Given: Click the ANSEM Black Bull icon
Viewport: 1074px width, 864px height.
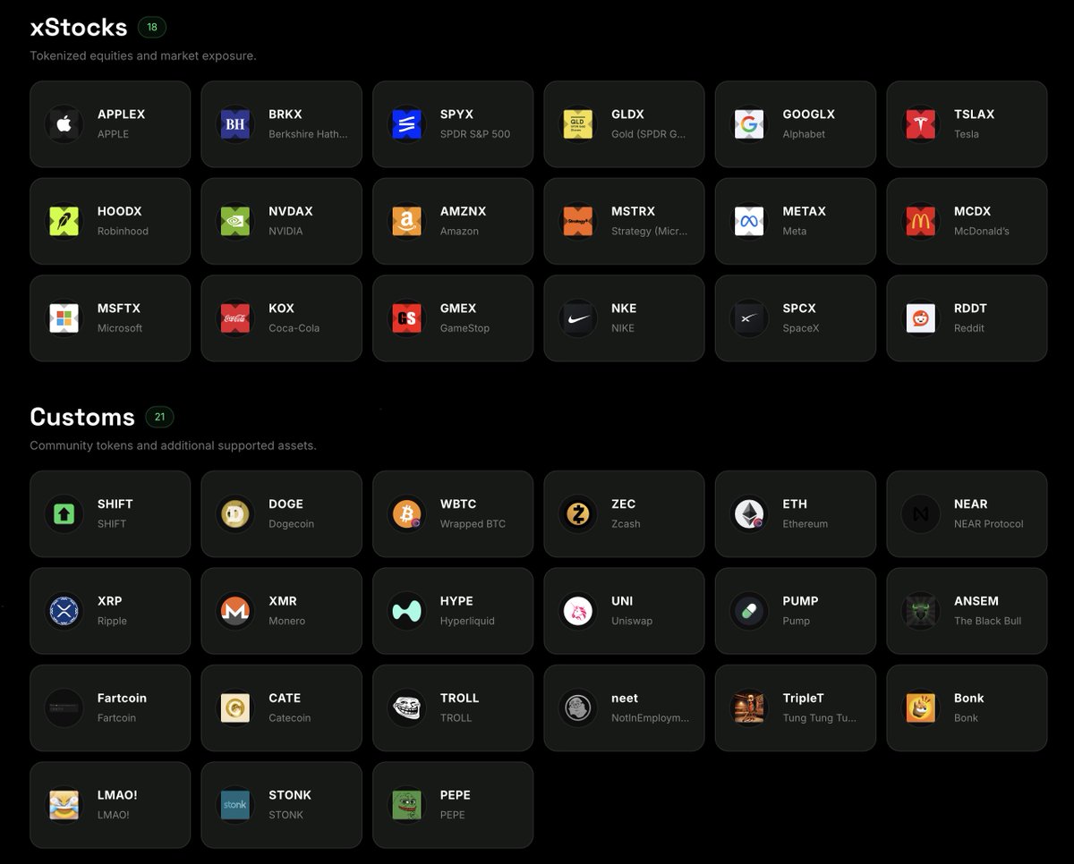Looking at the screenshot, I should (921, 611).
